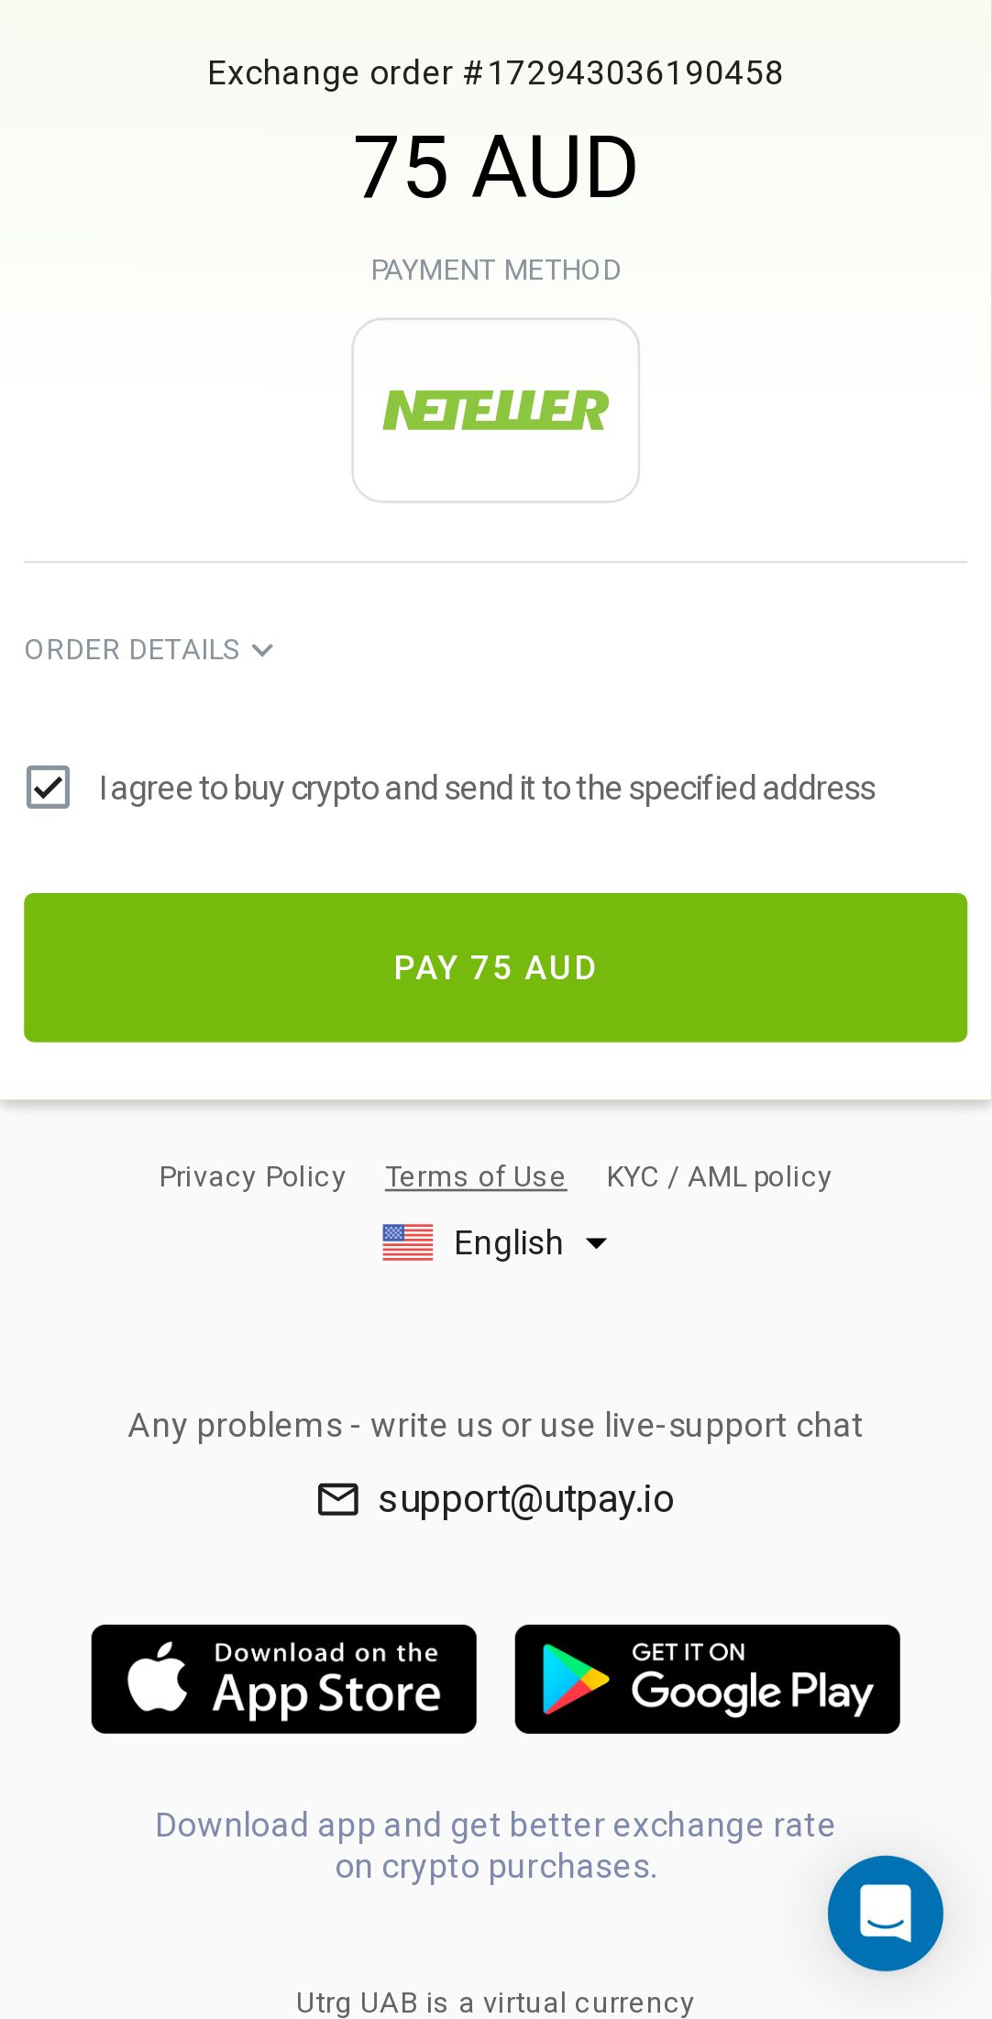This screenshot has width=992, height=2019.
Task: Click the support@utpay.io email address
Action: [x=526, y=1499]
